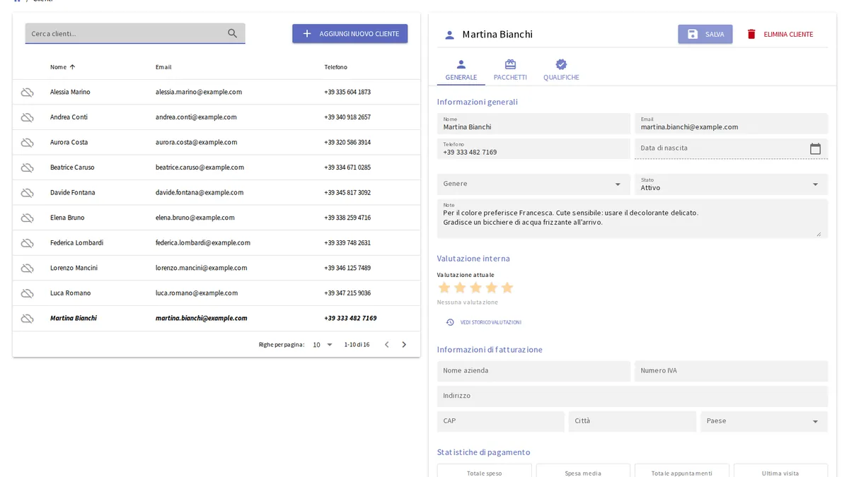Switch to the Qualifiche tab

click(561, 70)
